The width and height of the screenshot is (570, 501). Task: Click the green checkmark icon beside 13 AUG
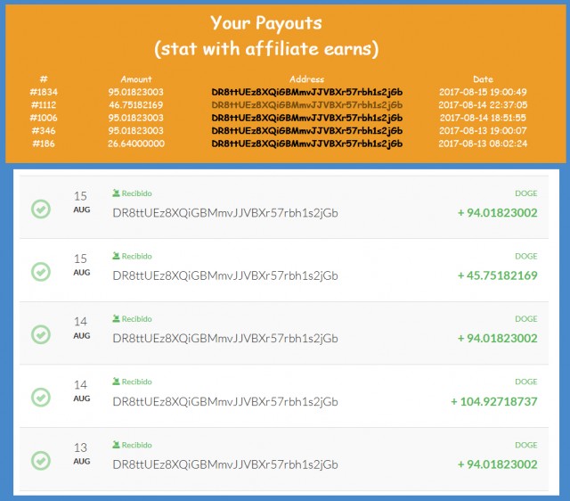click(x=40, y=460)
